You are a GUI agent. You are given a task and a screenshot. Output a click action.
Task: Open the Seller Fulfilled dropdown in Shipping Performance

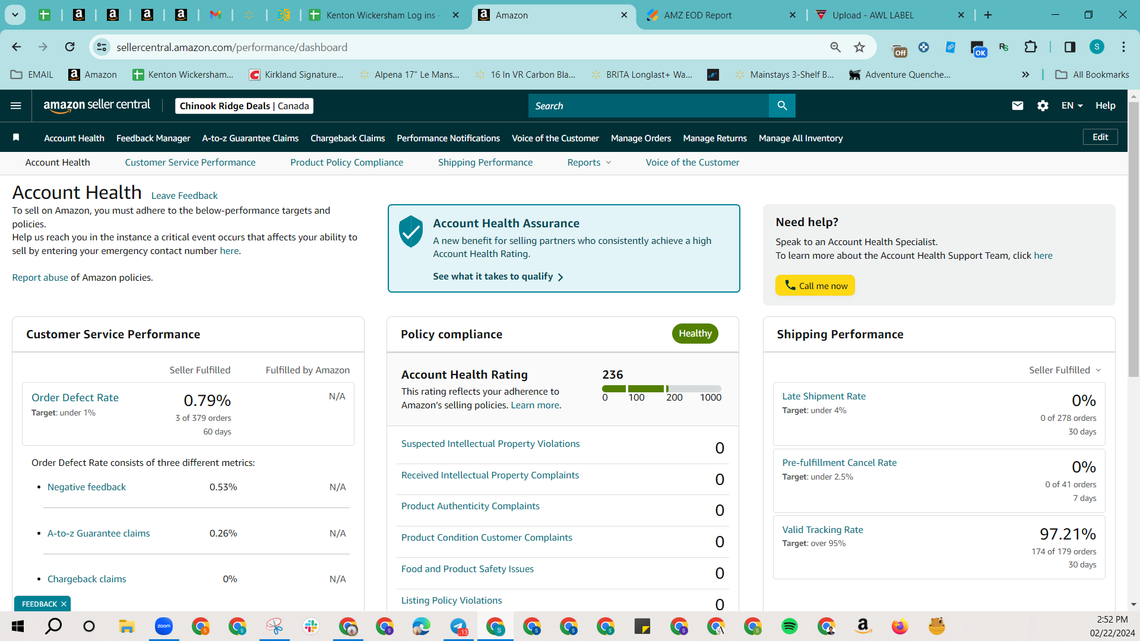point(1065,370)
